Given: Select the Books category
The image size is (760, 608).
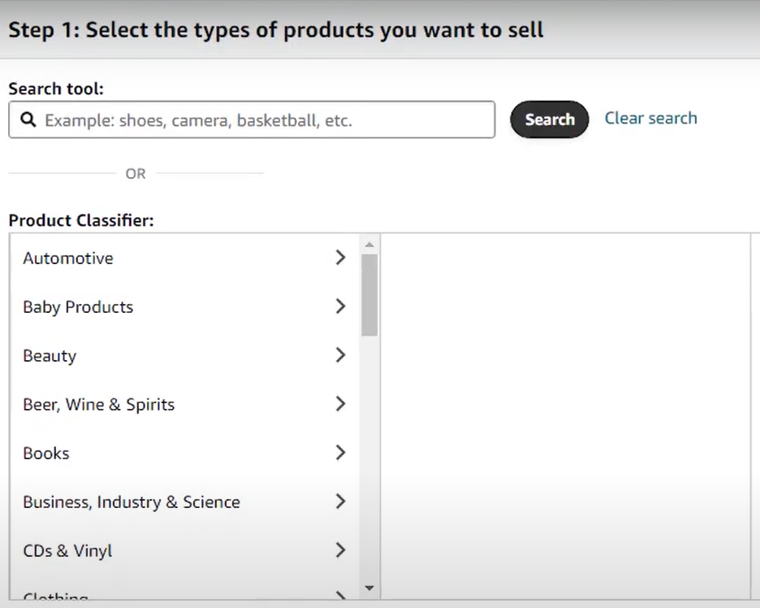Looking at the screenshot, I should coord(46,454).
